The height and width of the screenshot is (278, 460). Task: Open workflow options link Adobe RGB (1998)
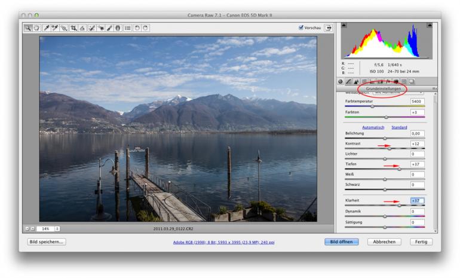224,242
